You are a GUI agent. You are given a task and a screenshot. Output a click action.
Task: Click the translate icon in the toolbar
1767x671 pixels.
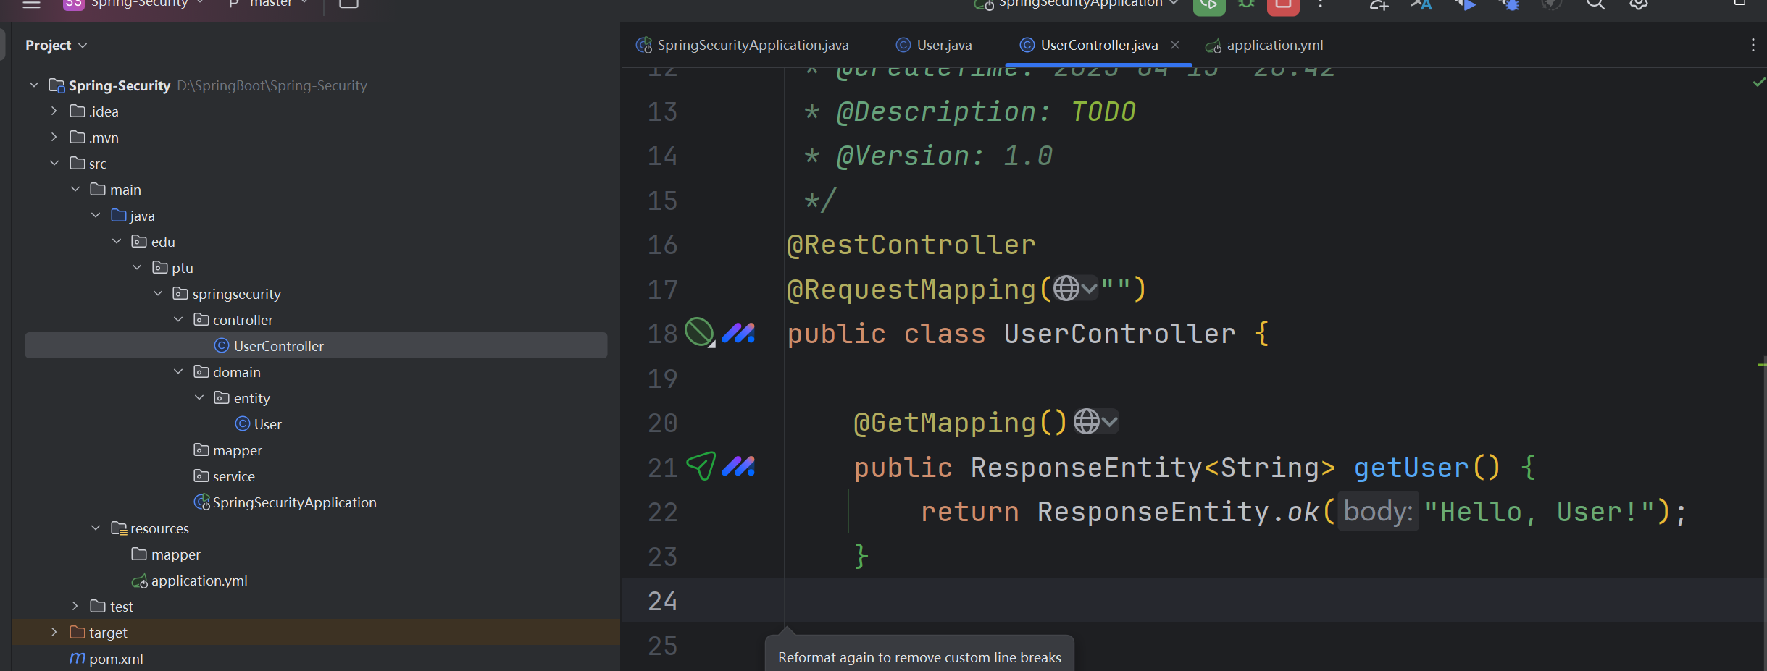coord(1421,5)
